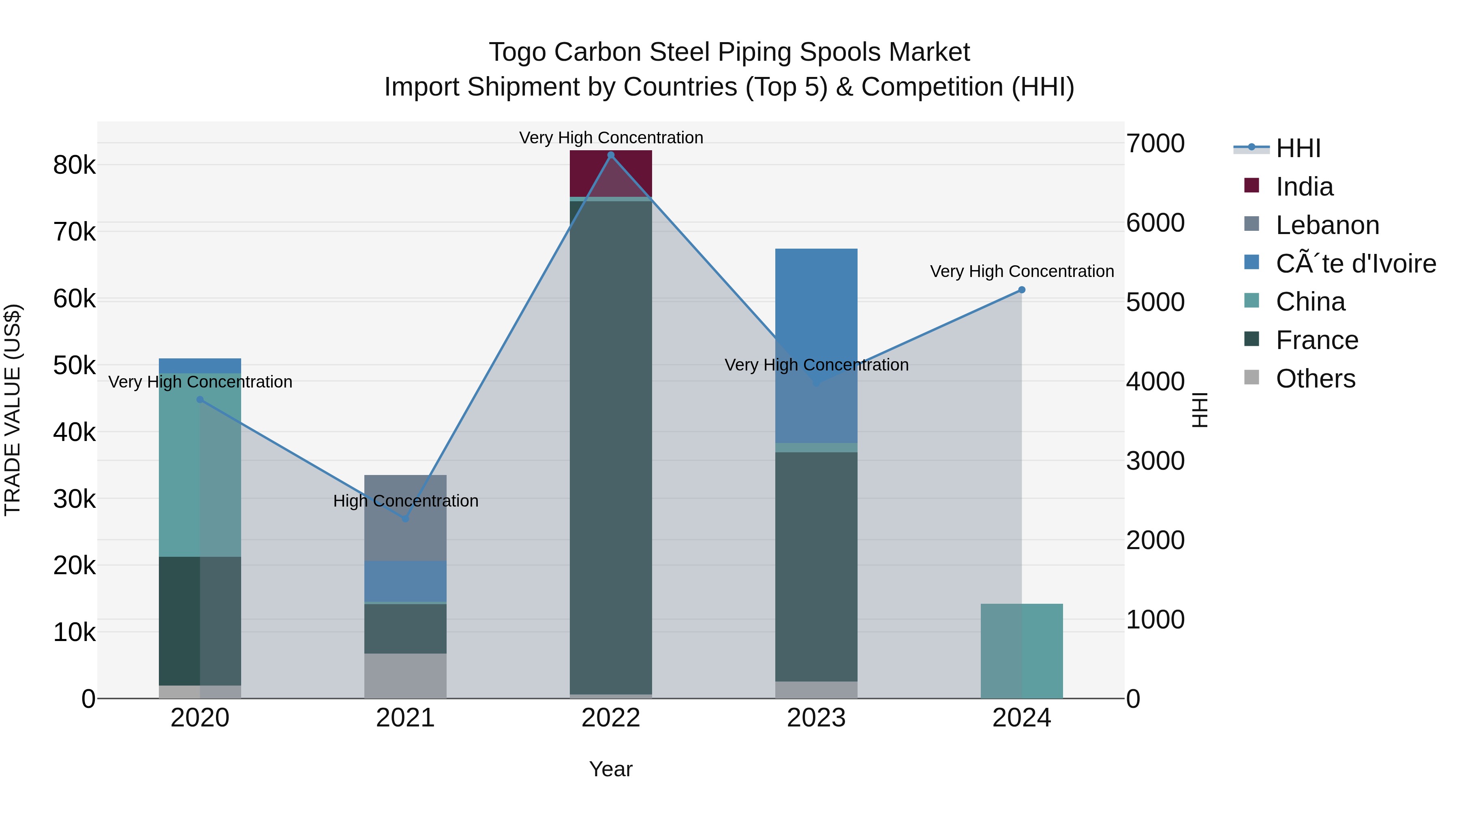The width and height of the screenshot is (1459, 820).
Task: Select the 2020 HHI data point
Action: [200, 400]
